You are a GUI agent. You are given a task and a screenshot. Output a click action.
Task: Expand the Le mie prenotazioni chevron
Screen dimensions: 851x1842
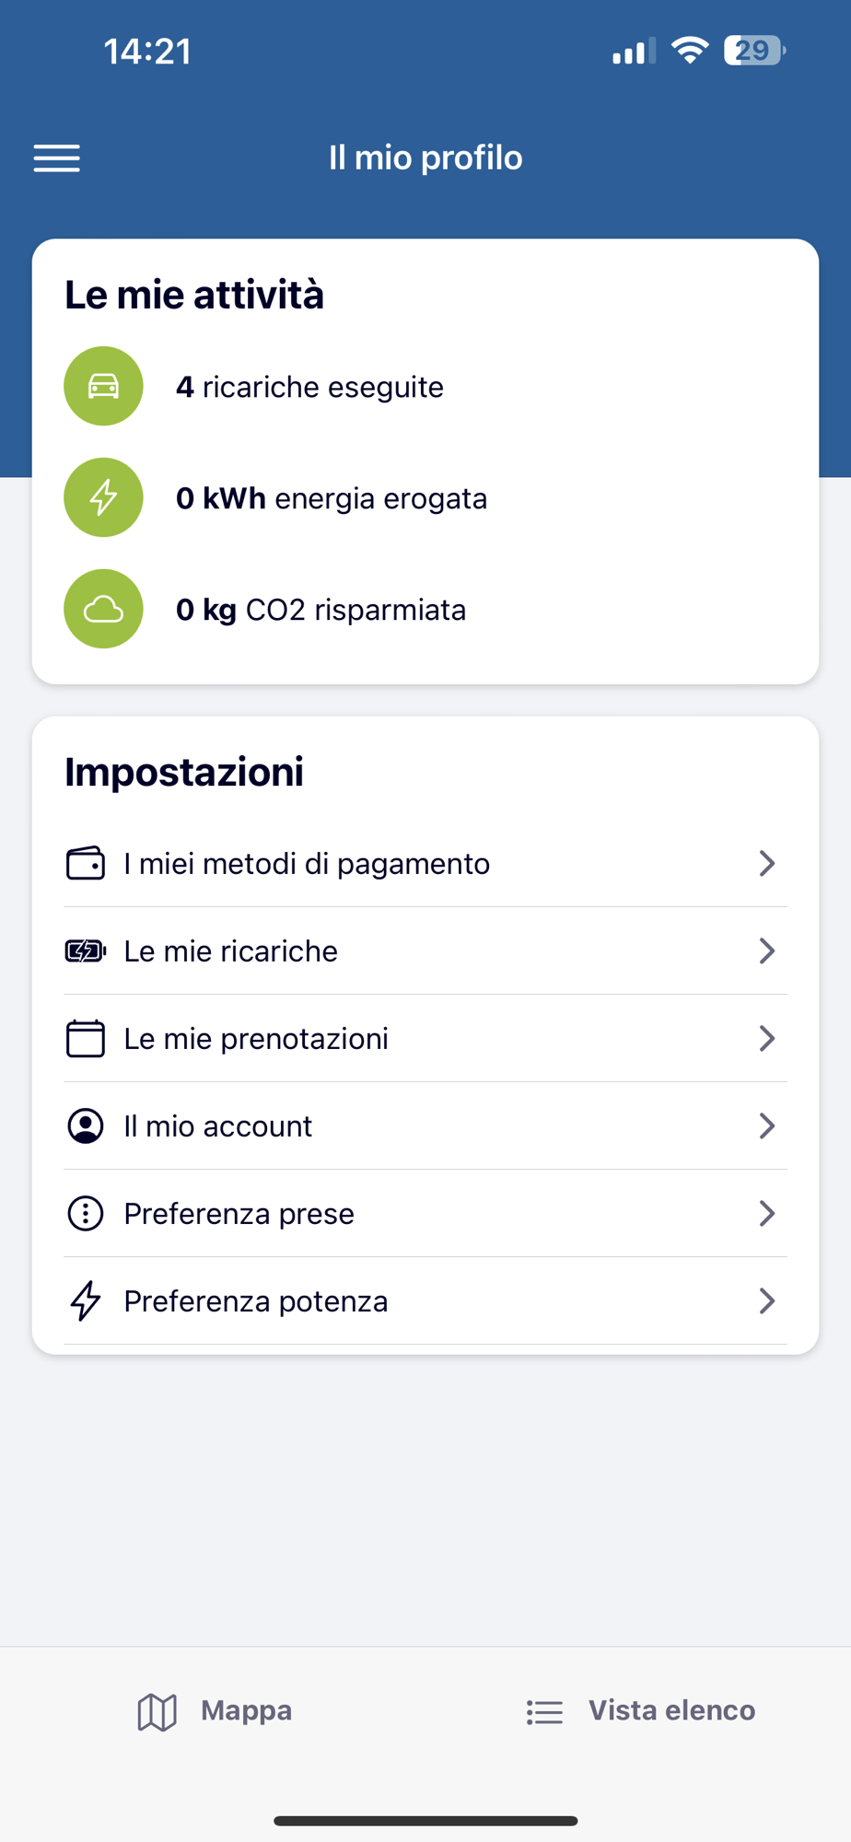766,1039
